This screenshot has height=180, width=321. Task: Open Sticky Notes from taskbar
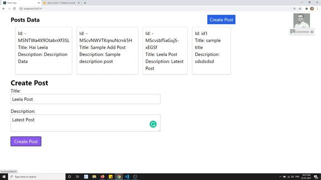point(110,176)
